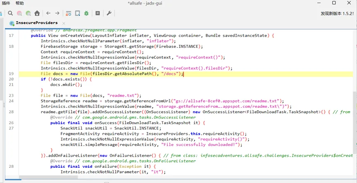Screen dimensions: 357x183
Task: Click the 发现新版本 1.5.2! update notice
Action: pyautogui.click(x=337, y=13)
